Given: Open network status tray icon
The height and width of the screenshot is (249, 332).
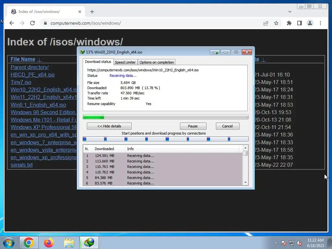Looking at the screenshot, I should (291, 243).
